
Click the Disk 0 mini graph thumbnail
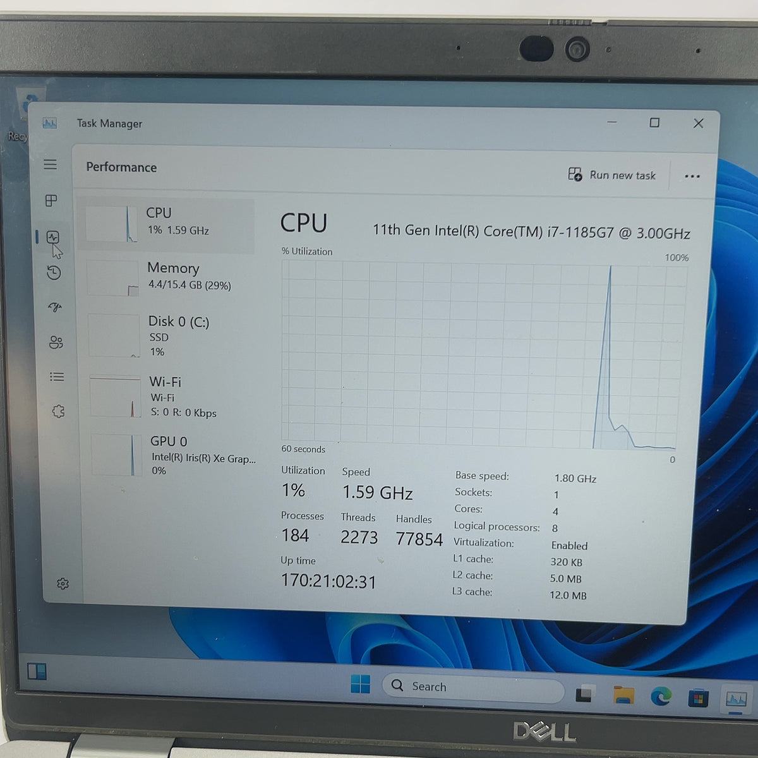tap(114, 335)
